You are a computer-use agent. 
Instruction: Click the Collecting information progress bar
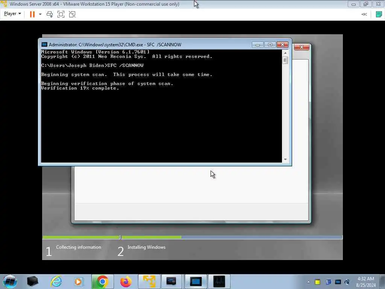click(x=81, y=237)
